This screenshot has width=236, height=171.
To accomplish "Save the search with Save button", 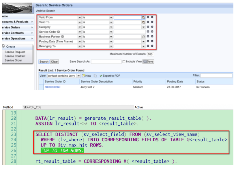I will point(148,61).
